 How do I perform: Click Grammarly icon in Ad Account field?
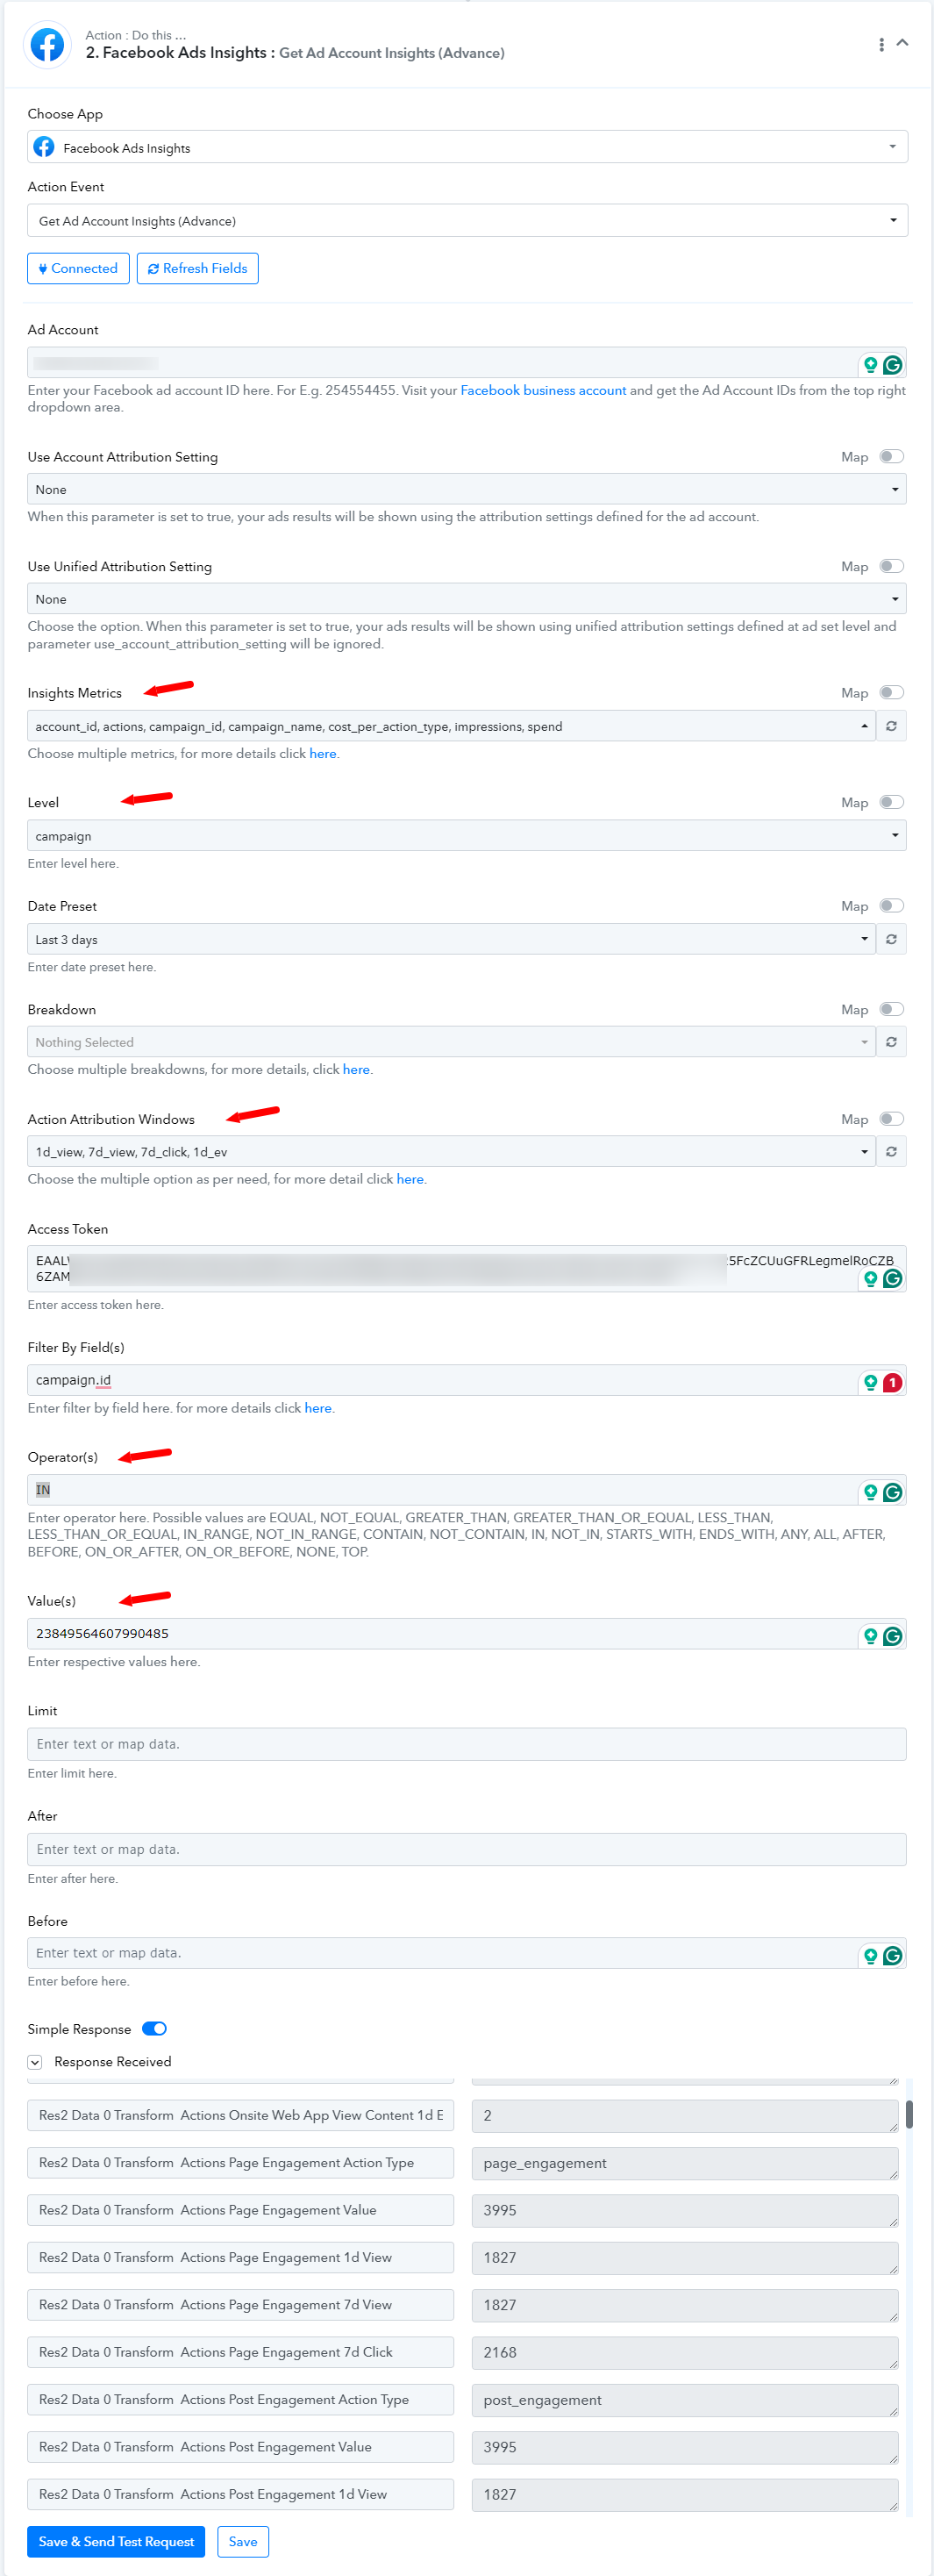coord(893,365)
